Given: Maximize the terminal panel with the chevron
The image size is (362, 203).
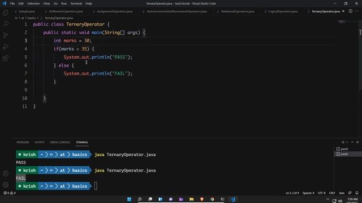Looking at the screenshot, I should [352, 142].
